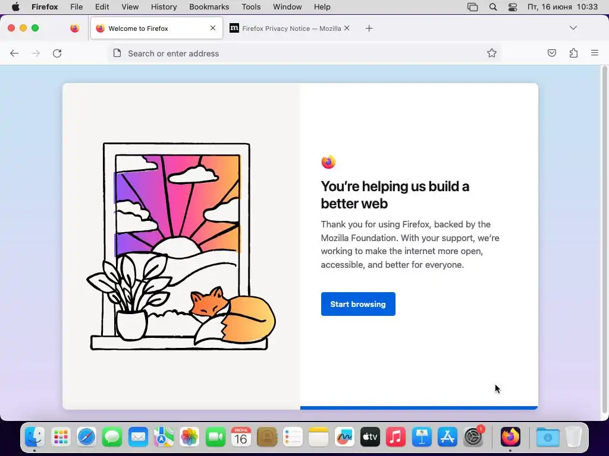Open the date and time in menu bar
The width and height of the screenshot is (609, 456).
click(x=563, y=7)
